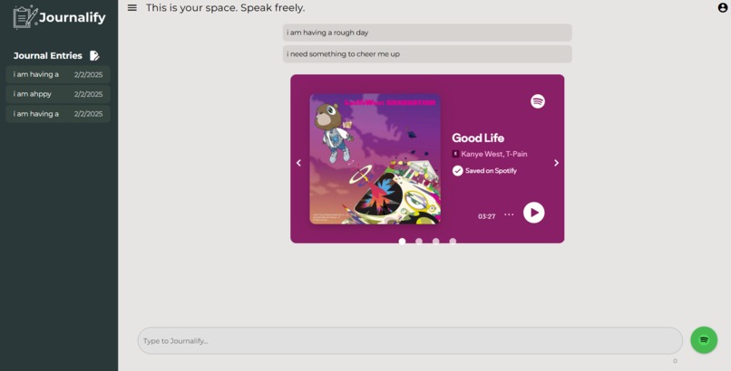This screenshot has height=371, width=731.
Task: Select the fourth carousel dot
Action: click(453, 241)
